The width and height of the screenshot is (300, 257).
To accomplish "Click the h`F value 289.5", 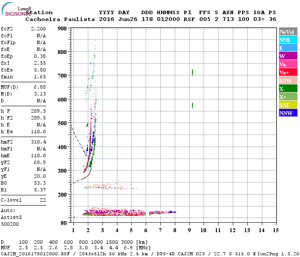I will tap(38, 111).
